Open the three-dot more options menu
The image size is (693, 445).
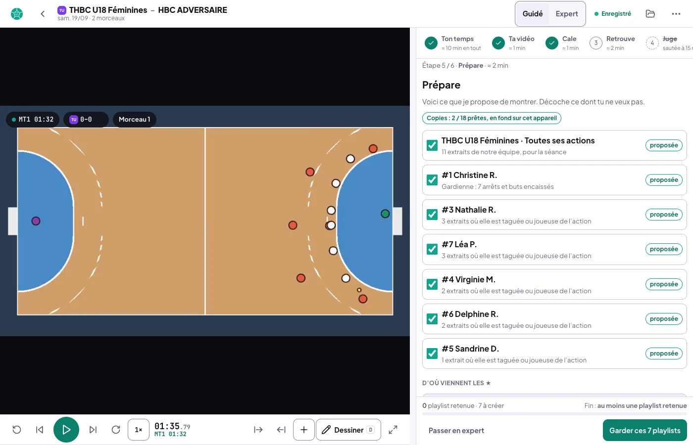point(676,14)
